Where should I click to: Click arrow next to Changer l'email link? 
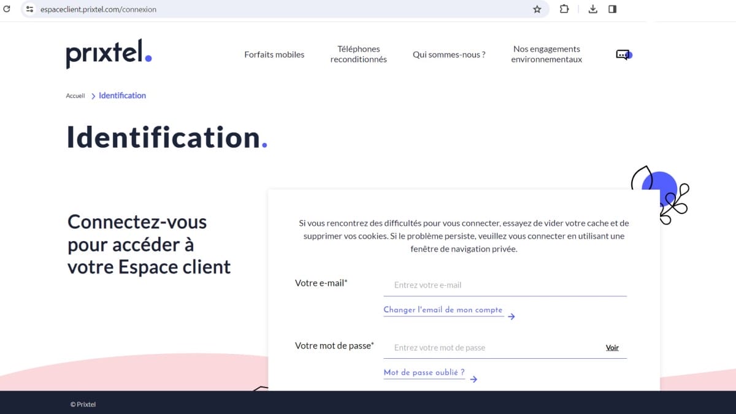pos(512,316)
